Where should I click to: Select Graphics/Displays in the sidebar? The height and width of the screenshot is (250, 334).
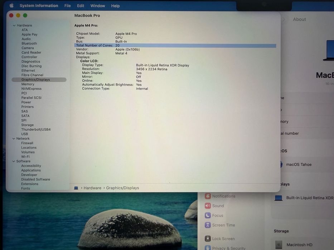39,80
